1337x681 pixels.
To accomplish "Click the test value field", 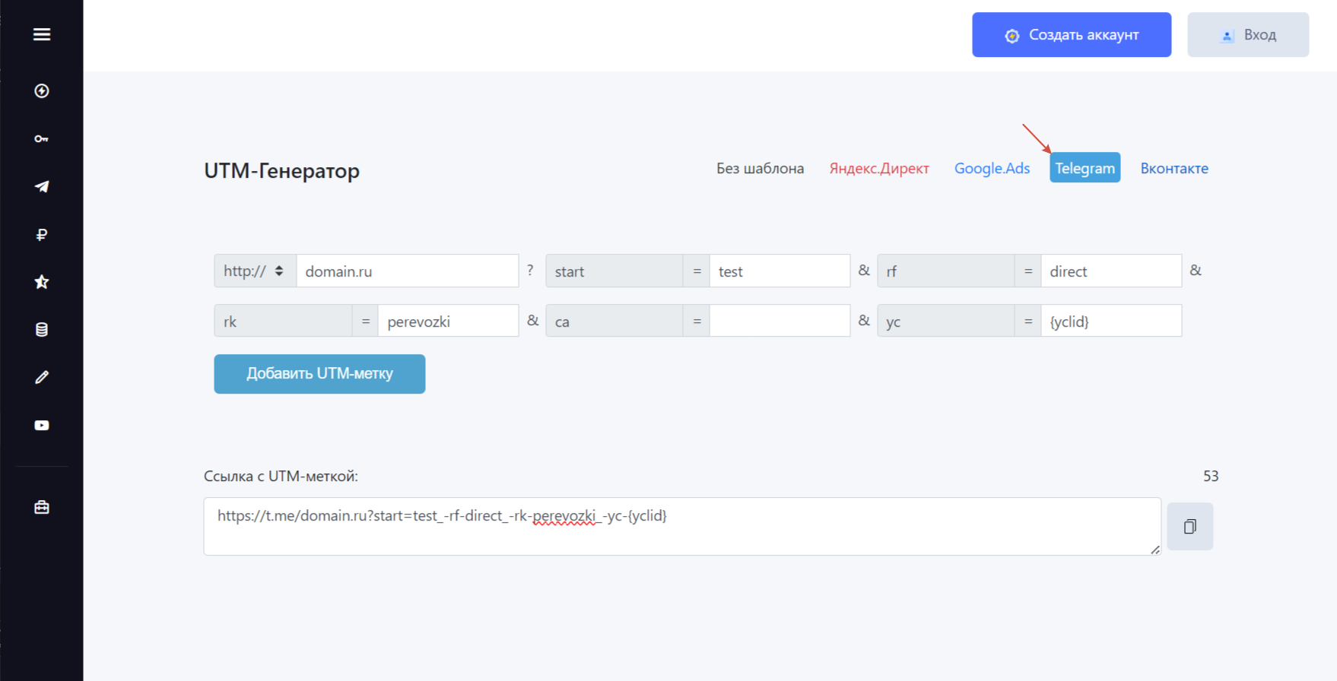I will (x=780, y=271).
